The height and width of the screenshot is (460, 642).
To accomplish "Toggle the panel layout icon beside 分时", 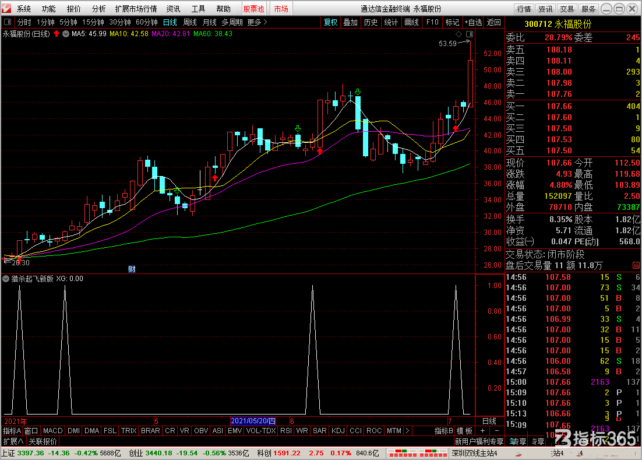I will [8, 22].
